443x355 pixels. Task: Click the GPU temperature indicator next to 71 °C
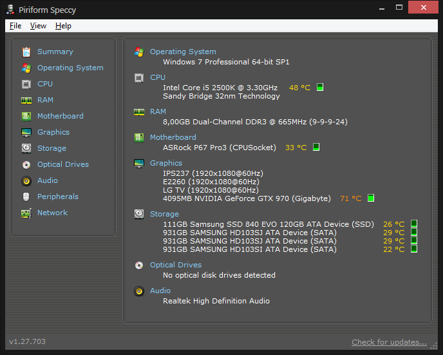[371, 198]
